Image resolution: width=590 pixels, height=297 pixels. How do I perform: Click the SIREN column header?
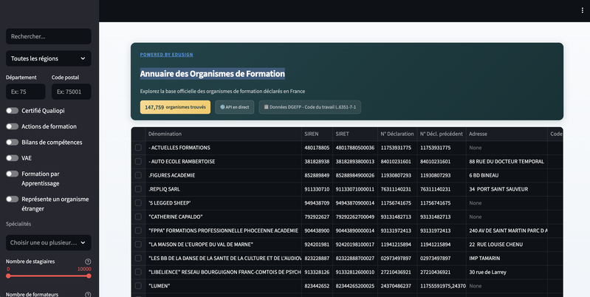coord(312,134)
